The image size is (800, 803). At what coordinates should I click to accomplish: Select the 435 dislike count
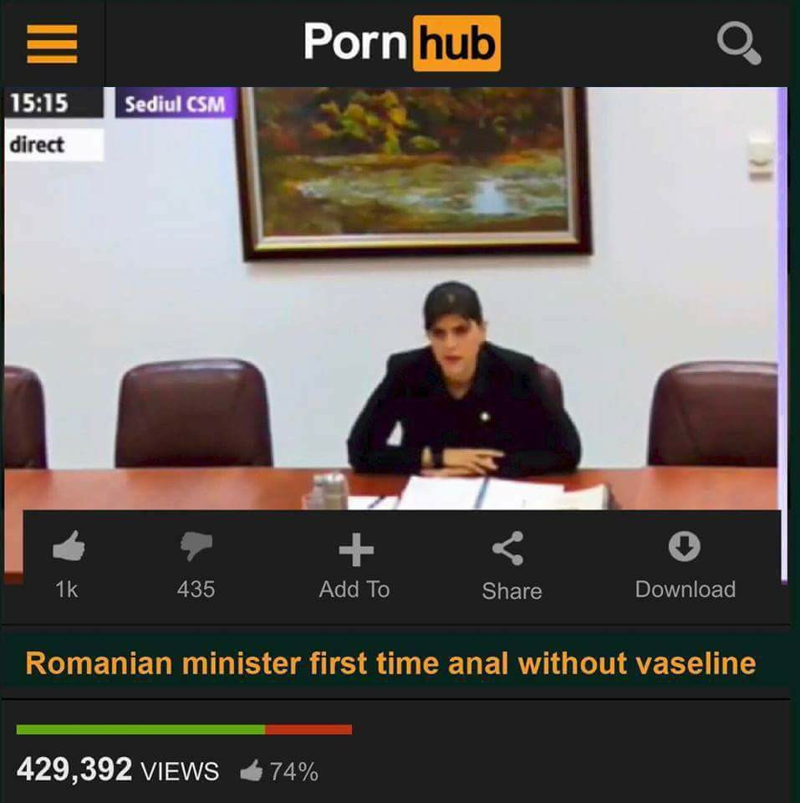(196, 590)
